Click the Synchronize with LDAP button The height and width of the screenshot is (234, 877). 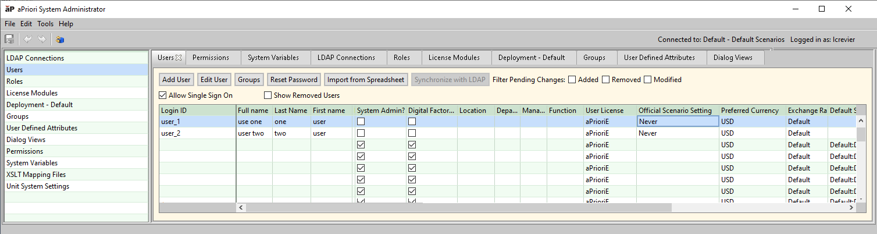(450, 80)
